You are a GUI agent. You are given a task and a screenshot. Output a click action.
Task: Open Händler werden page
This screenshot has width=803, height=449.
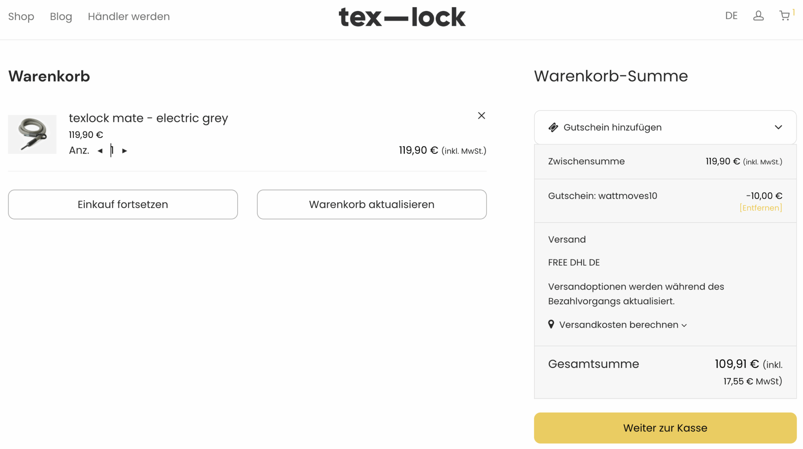(x=129, y=16)
